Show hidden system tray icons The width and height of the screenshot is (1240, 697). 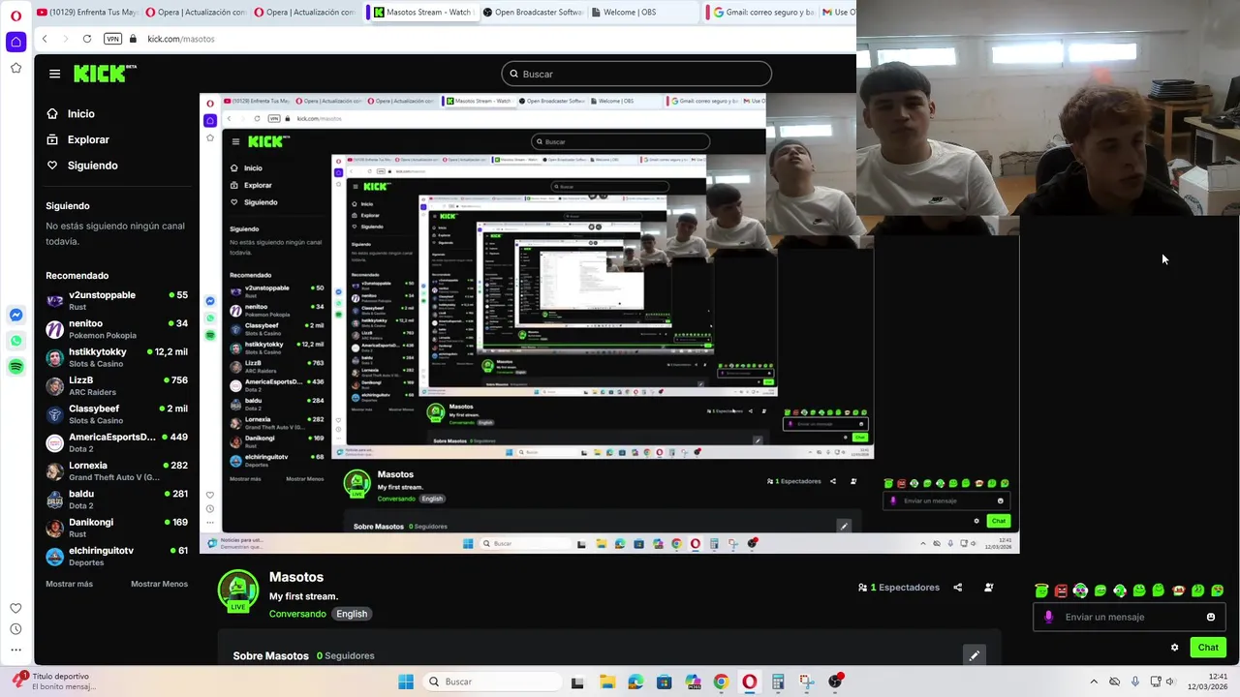pos(1094,682)
